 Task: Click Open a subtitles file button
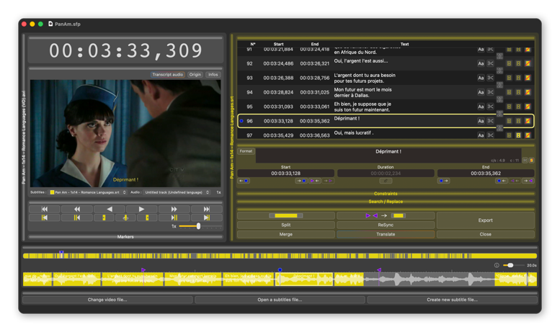280,300
